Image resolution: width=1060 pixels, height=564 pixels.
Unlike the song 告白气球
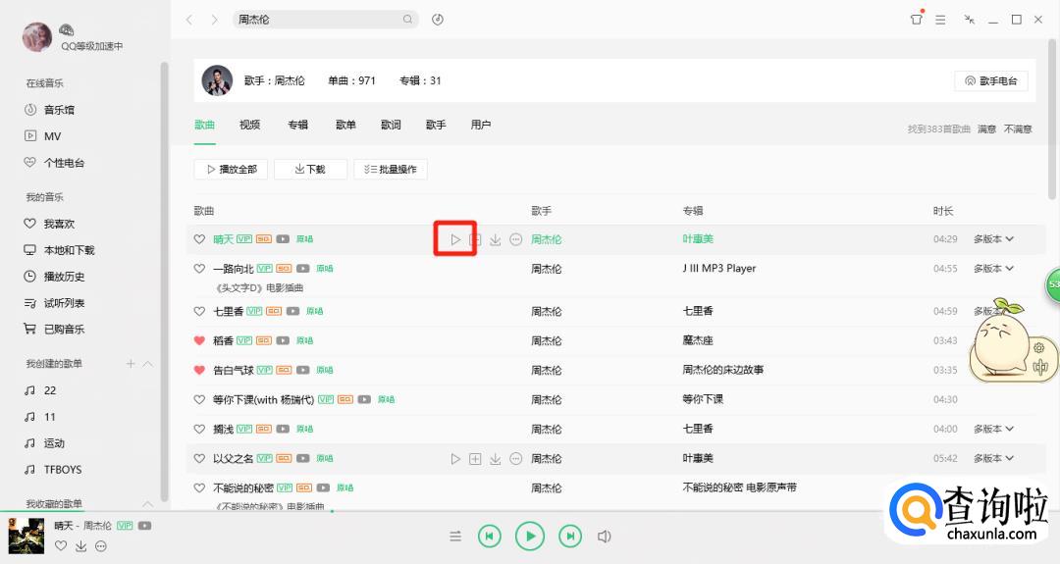tap(199, 370)
